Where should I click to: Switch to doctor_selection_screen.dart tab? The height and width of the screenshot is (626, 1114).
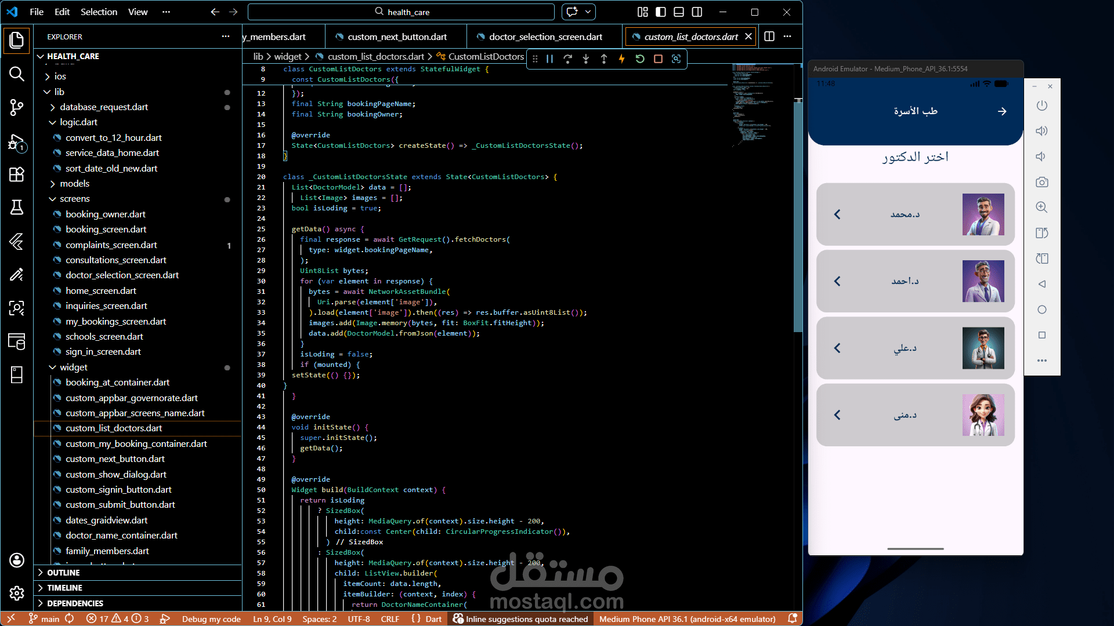coord(545,37)
